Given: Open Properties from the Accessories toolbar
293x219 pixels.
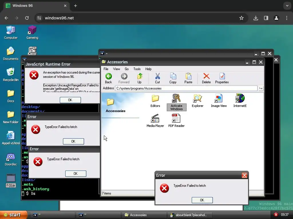Looking at the screenshot, I should pos(222,78).
